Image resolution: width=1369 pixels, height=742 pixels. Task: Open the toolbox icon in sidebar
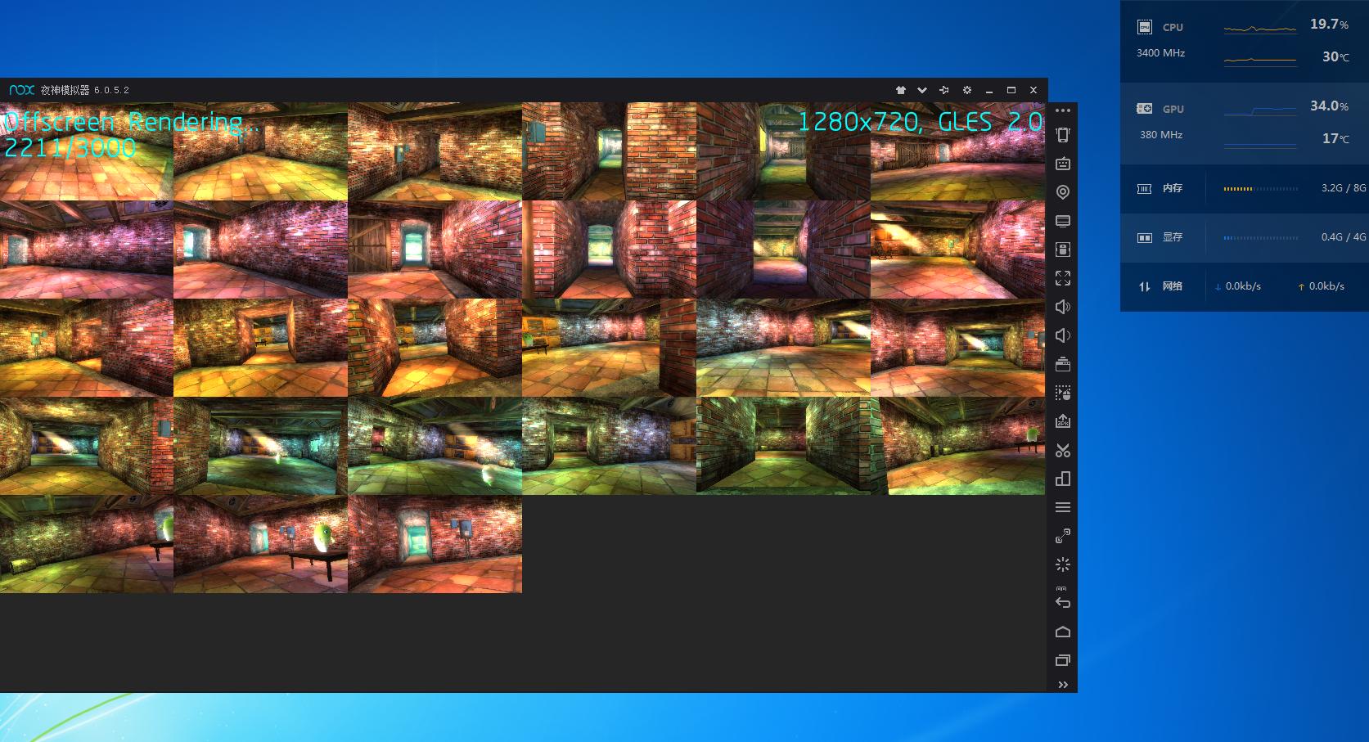pos(1062,364)
